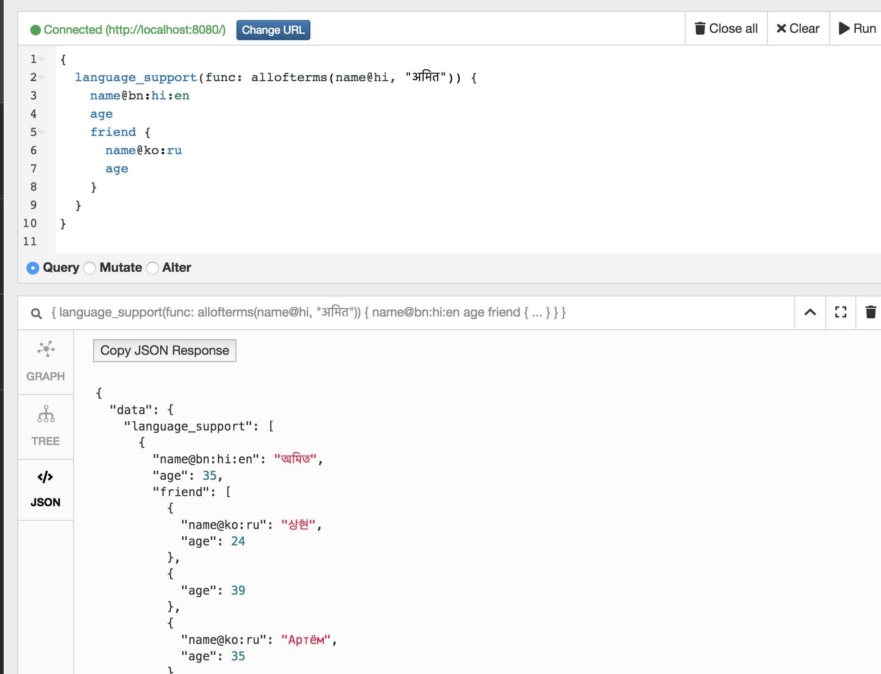This screenshot has width=881, height=674.
Task: Click the connected status indicator text
Action: coord(135,30)
